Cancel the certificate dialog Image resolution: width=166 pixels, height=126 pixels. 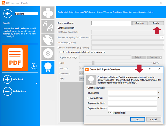click(154, 119)
